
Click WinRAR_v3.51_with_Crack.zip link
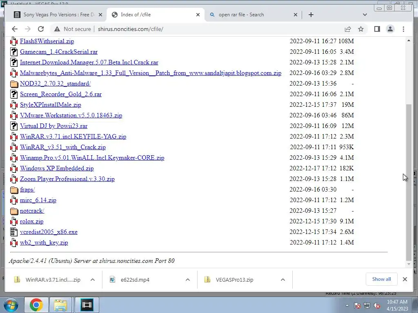62,147
